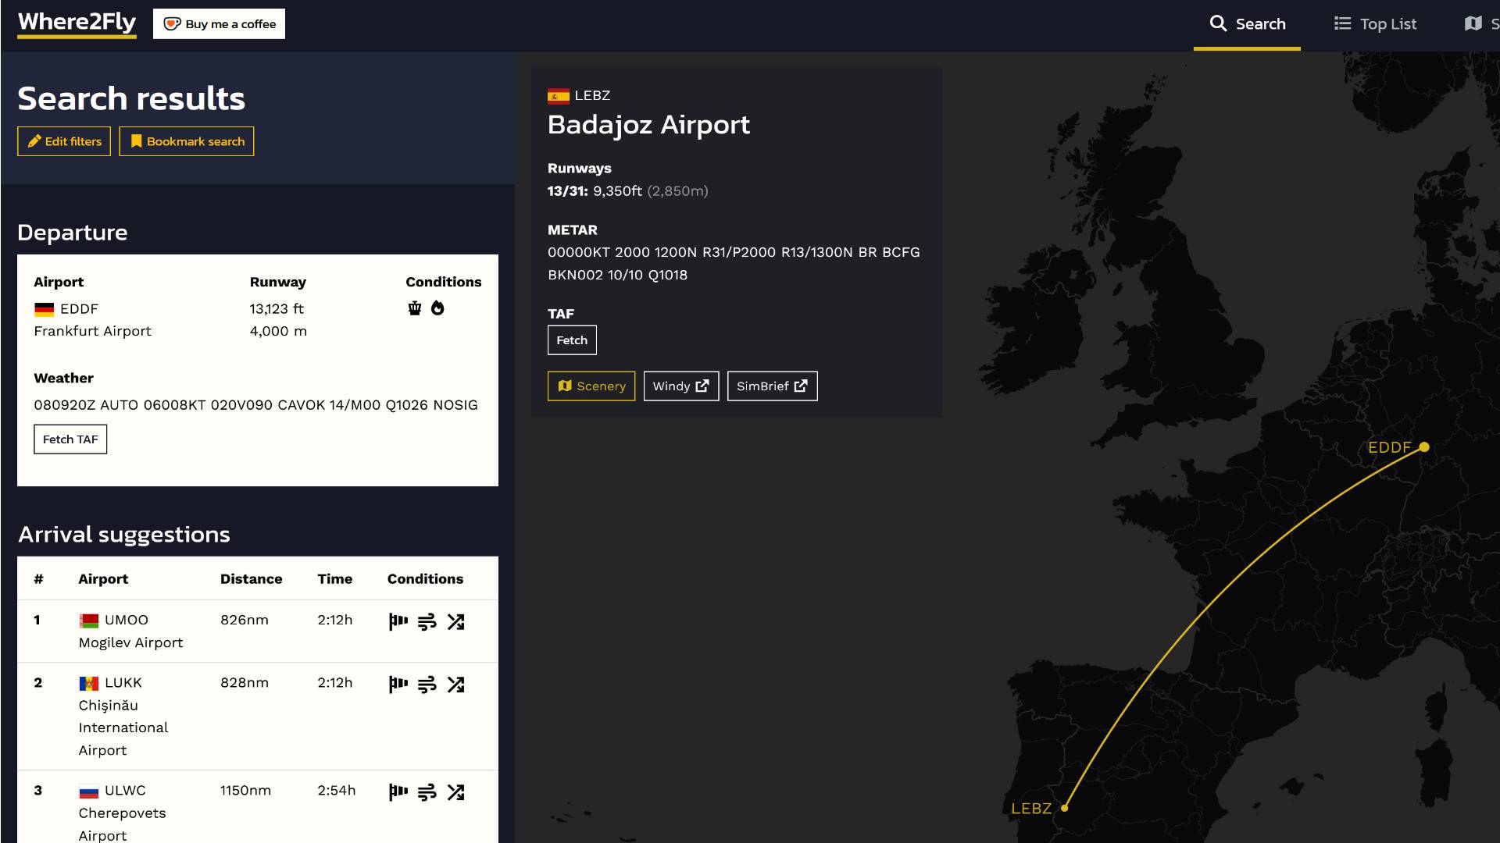1500x843 pixels.
Task: Select the Chișinău International Airport suggestion
Action: [x=123, y=716]
